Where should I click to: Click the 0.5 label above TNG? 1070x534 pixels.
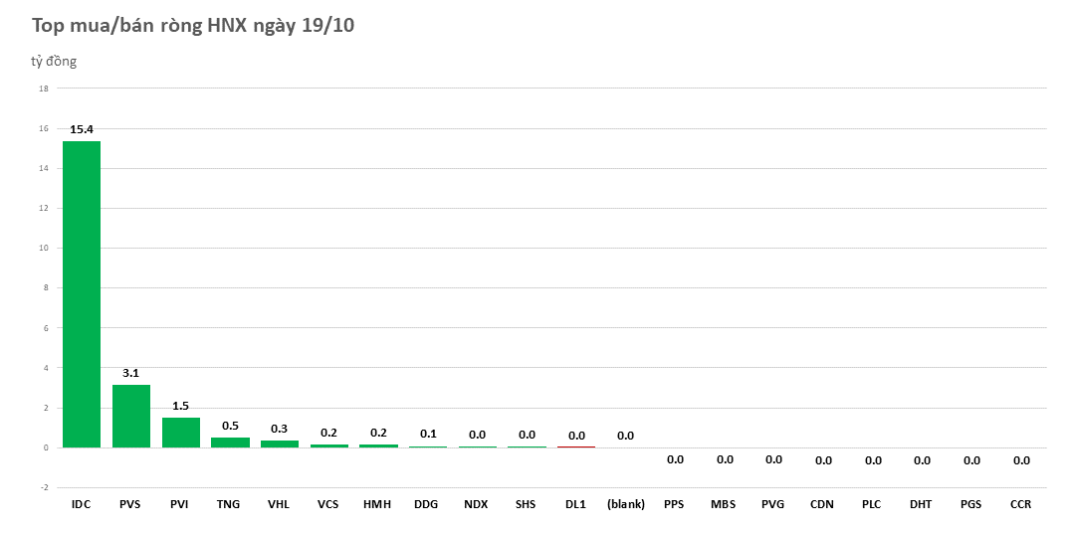tap(230, 426)
